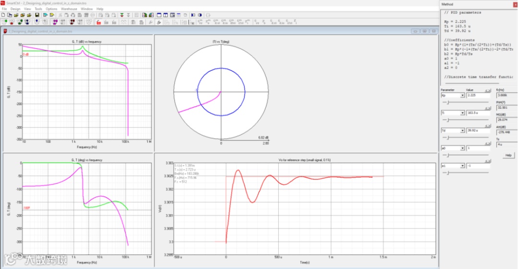The width and height of the screenshot is (518, 269).
Task: Click the waveform icon in second toolbar
Action: (123, 22)
